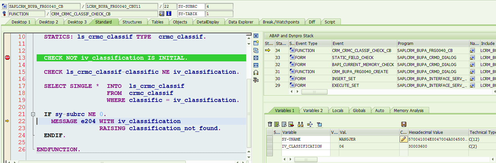The height and width of the screenshot is (163, 496).
Task: Click the program icon beside SAPLCRM_BUPA_FRG0040_CB field
Action: 4,6
